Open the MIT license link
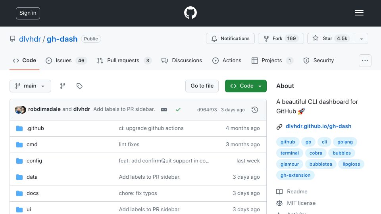Image resolution: width=381 pixels, height=214 pixels. [301, 203]
